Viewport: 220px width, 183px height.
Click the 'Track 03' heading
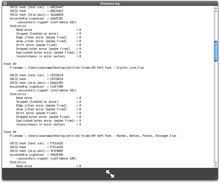[x=10, y=64]
